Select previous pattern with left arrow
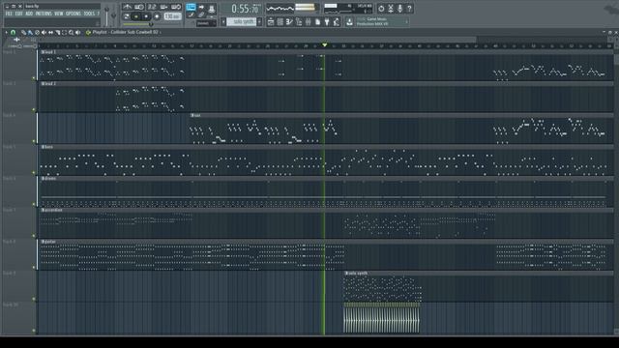 point(223,21)
